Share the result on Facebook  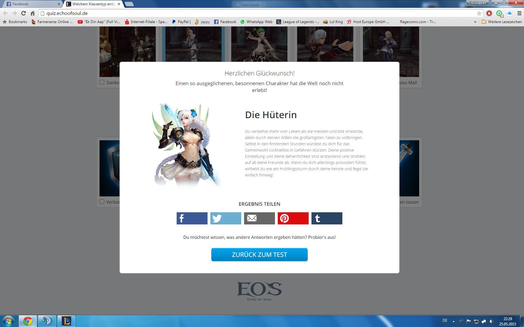click(x=192, y=218)
